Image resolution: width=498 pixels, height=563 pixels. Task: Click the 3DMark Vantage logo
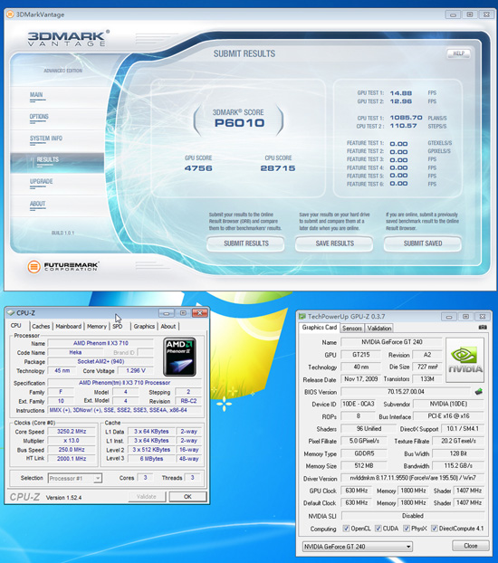point(68,38)
